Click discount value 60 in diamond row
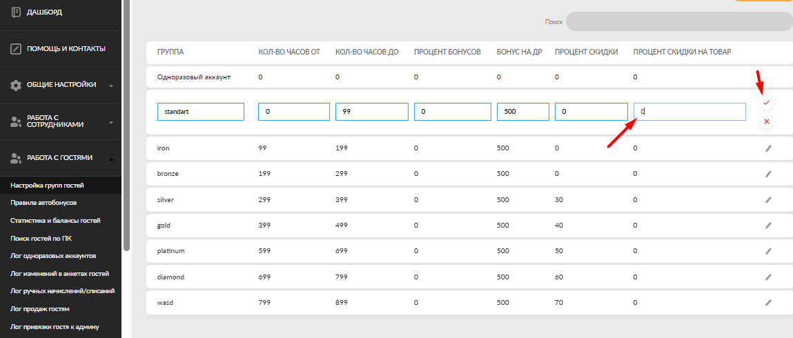This screenshot has width=793, height=338. click(x=559, y=277)
